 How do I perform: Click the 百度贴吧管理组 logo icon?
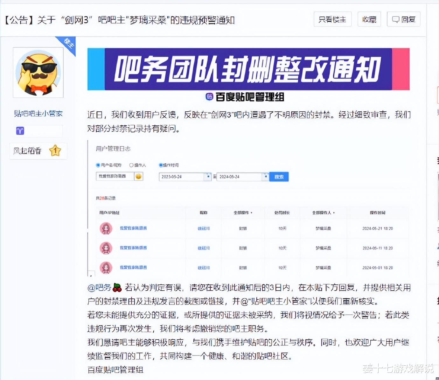209,97
